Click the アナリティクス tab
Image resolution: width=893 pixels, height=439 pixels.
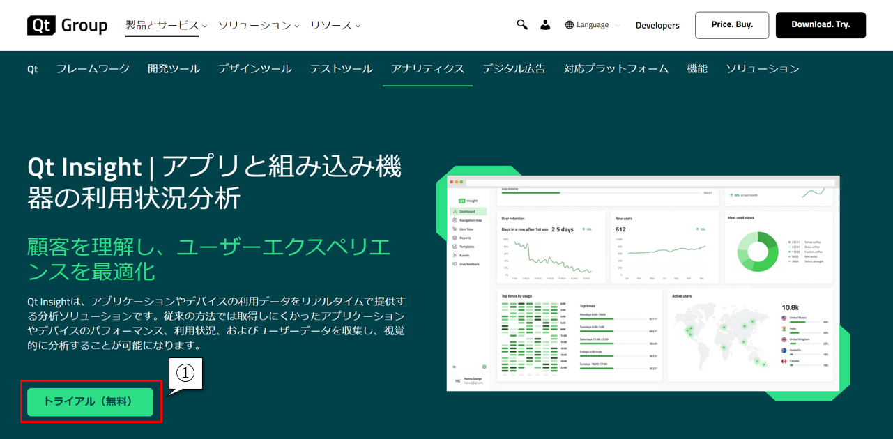[427, 69]
